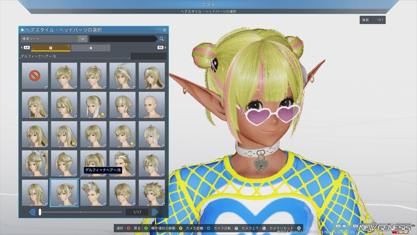Click the カメラ上下 hint

254,228
